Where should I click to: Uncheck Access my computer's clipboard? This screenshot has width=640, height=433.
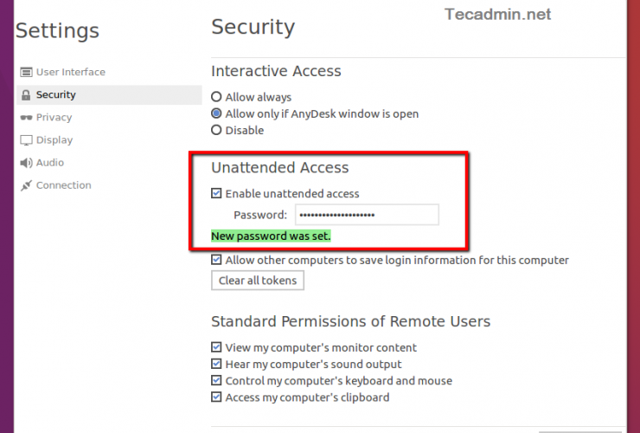pos(217,397)
